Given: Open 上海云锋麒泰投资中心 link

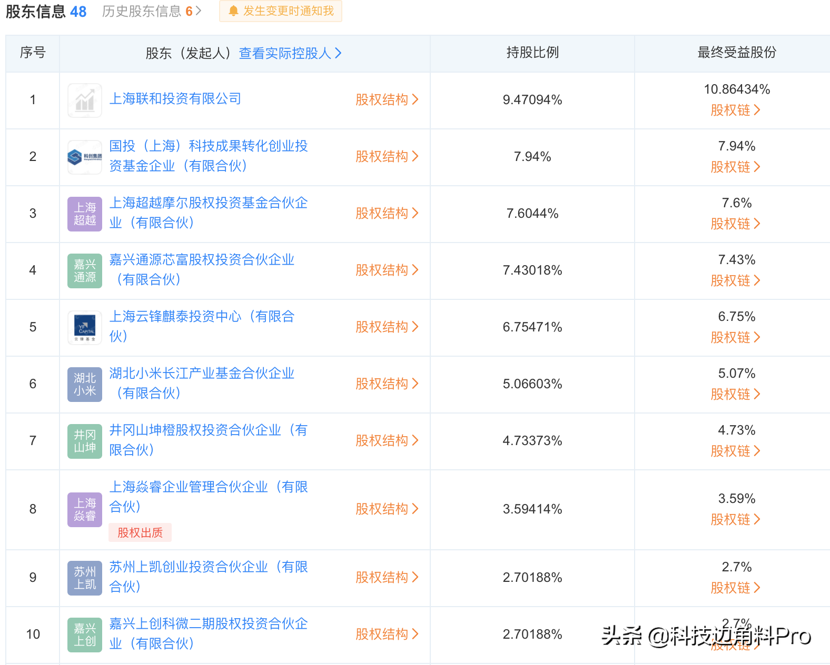Looking at the screenshot, I should point(202,326).
